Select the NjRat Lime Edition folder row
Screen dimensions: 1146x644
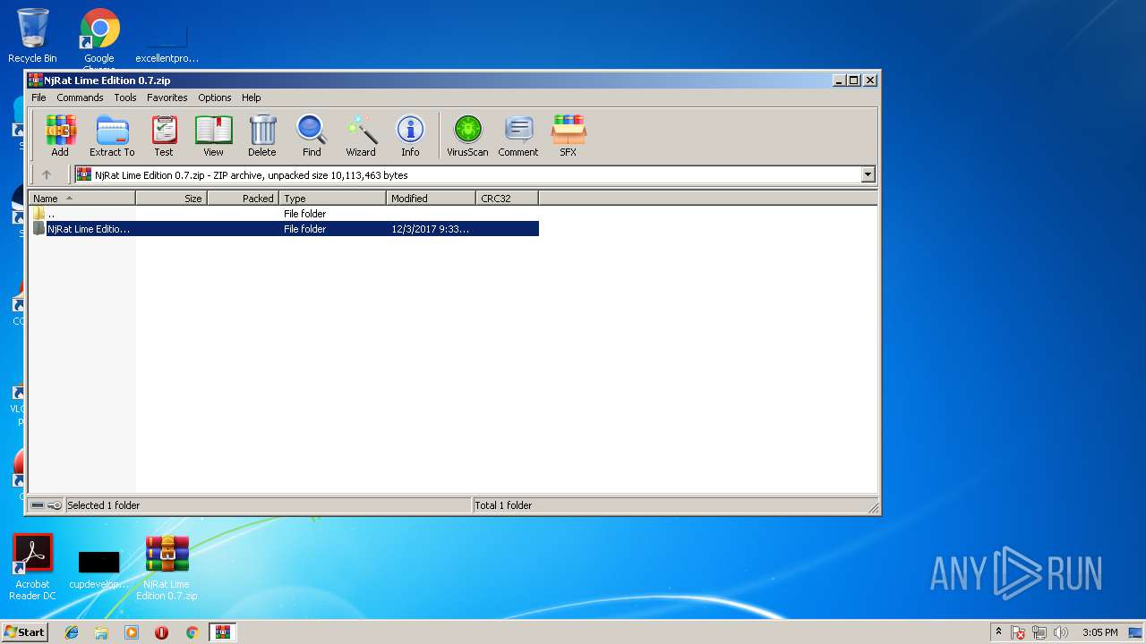(284, 229)
